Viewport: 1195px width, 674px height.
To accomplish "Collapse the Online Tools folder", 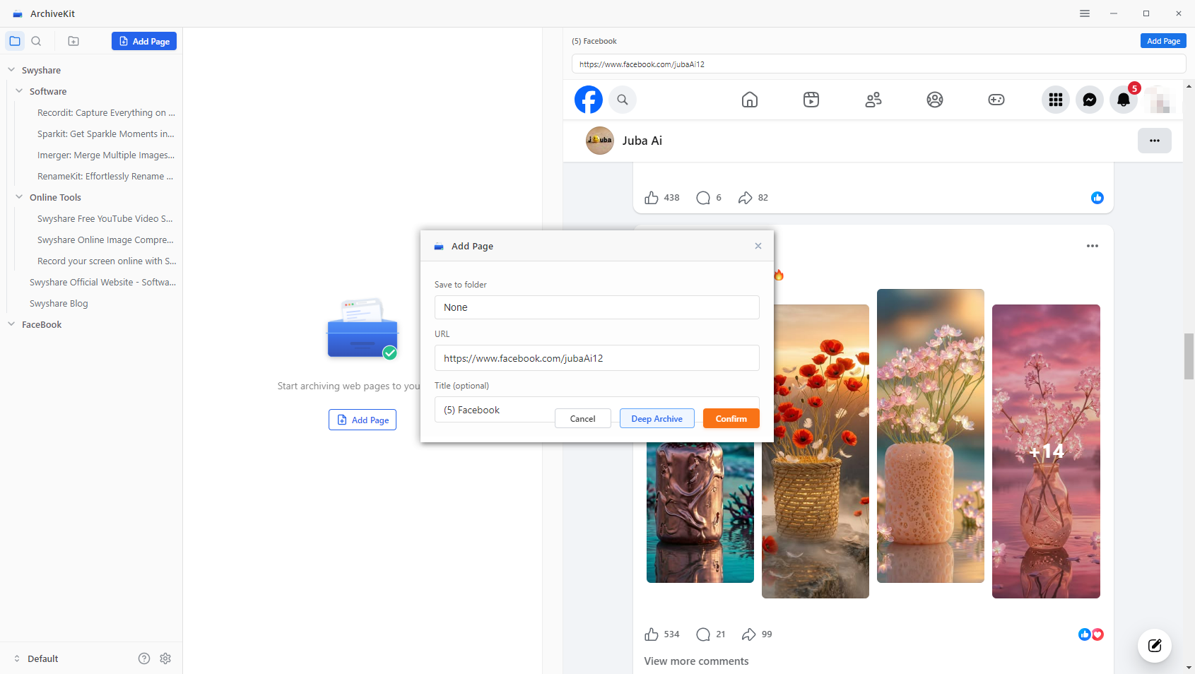I will pyautogui.click(x=19, y=197).
